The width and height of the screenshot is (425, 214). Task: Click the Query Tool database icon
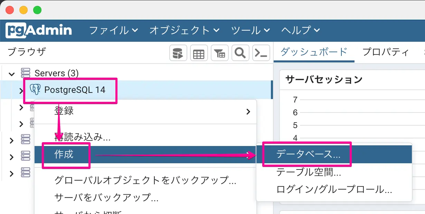tap(178, 53)
